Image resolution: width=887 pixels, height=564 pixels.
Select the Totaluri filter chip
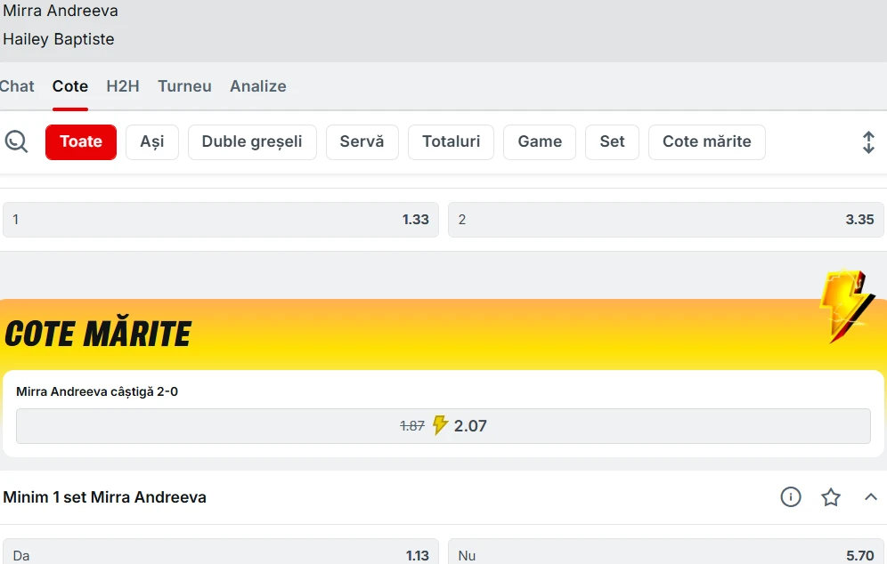451,141
